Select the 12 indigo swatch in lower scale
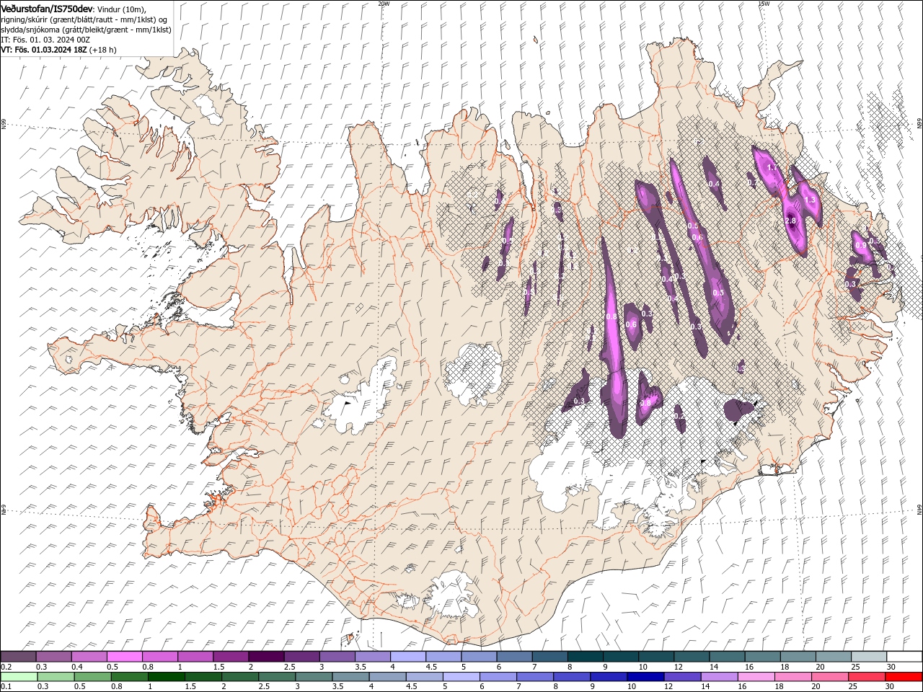Screen dimensions: 923x692 click(682, 677)
